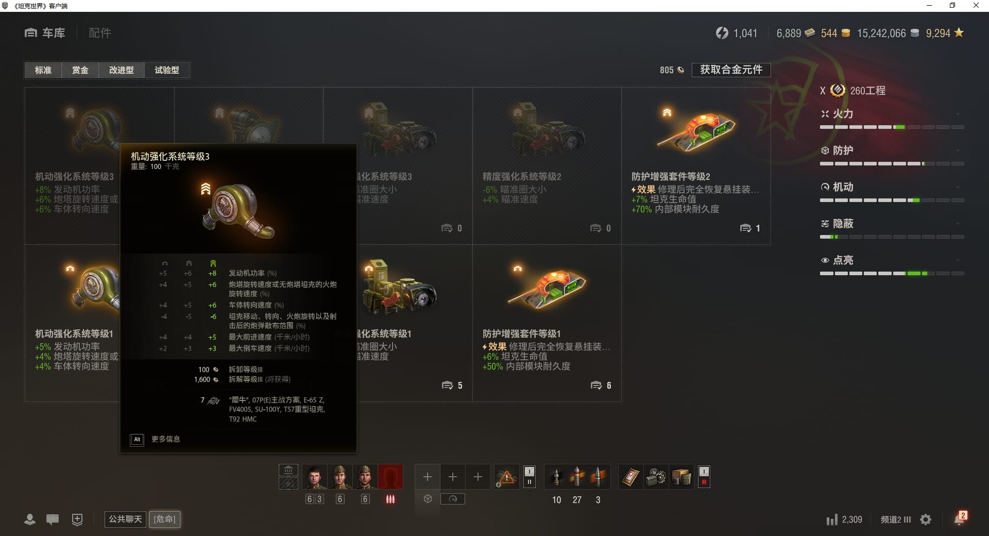Image resolution: width=989 pixels, height=536 pixels.
Task: Open the contacts list icon
Action: point(30,520)
